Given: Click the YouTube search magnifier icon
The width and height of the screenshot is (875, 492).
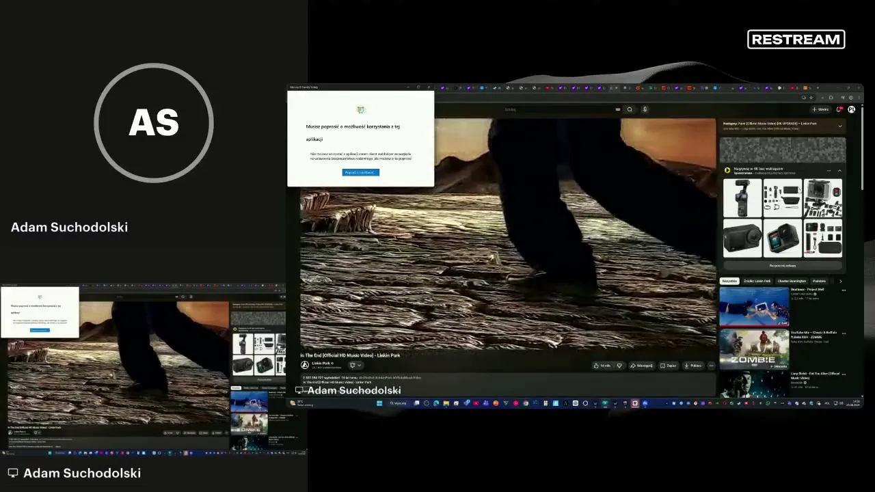Looking at the screenshot, I should click(x=630, y=109).
